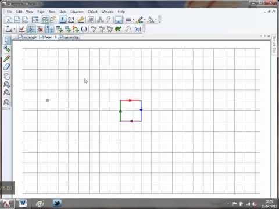The width and height of the screenshot is (279, 209).
Task: Click the green turtle icon
Action: pyautogui.click(x=118, y=29)
